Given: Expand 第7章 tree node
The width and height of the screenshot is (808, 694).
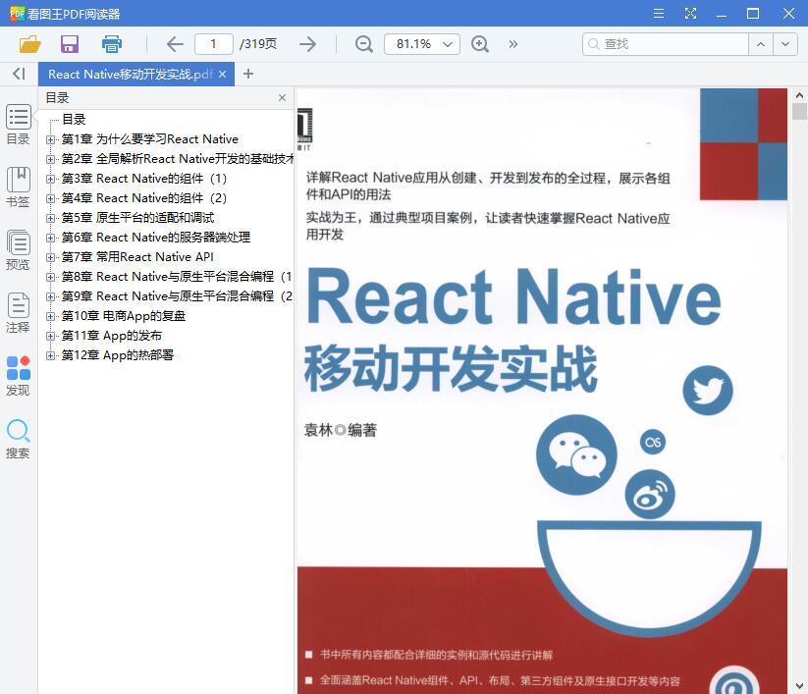Looking at the screenshot, I should [x=50, y=257].
